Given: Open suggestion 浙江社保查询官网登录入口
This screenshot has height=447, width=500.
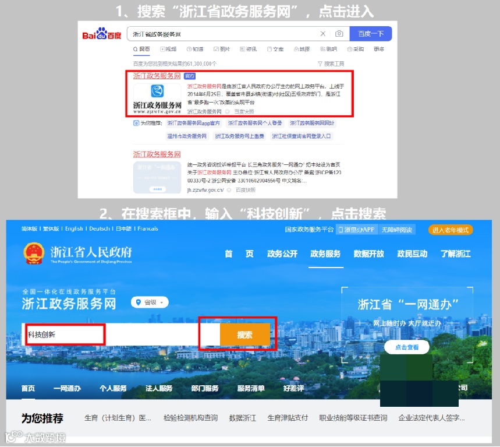Looking at the screenshot, I should coord(301,136).
